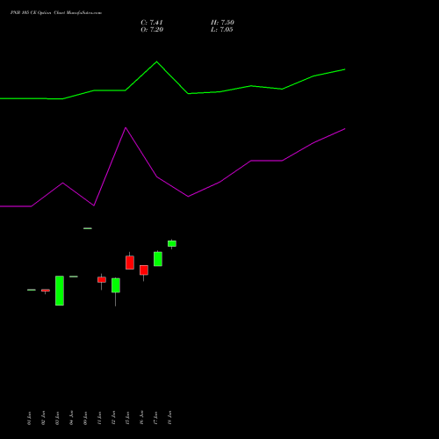Click the green candle for 12 Jan
Viewport: 439px width, 439px height.
coord(116,285)
